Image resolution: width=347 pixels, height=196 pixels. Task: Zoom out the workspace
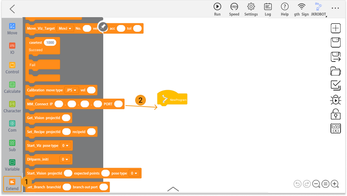click(316, 184)
